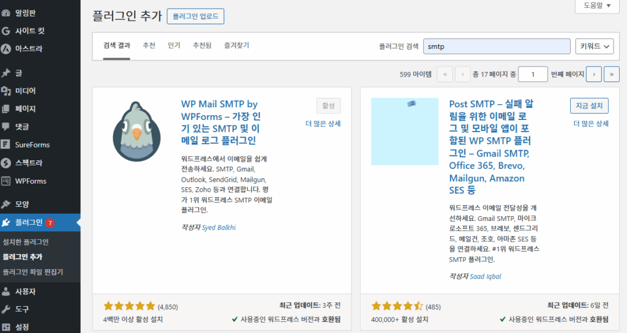Image resolution: width=627 pixels, height=333 pixels.
Task: Click the SureForms icon
Action: (x=6, y=144)
